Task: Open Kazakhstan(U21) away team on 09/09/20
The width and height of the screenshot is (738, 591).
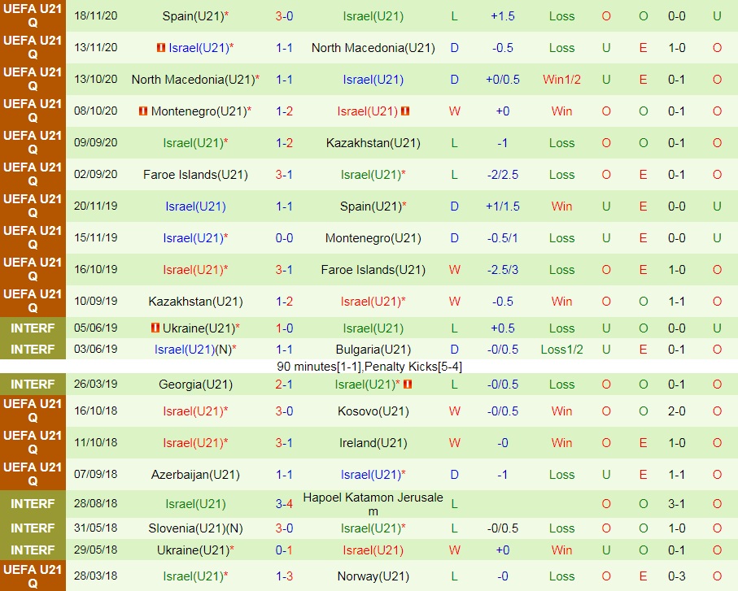Action: (x=373, y=143)
